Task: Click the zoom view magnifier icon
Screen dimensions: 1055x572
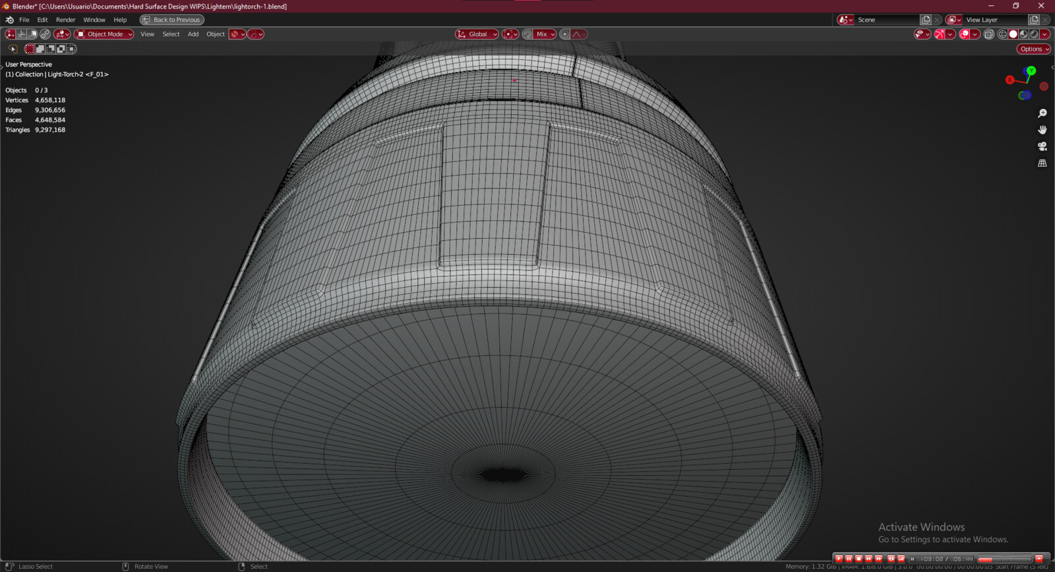Action: point(1042,113)
